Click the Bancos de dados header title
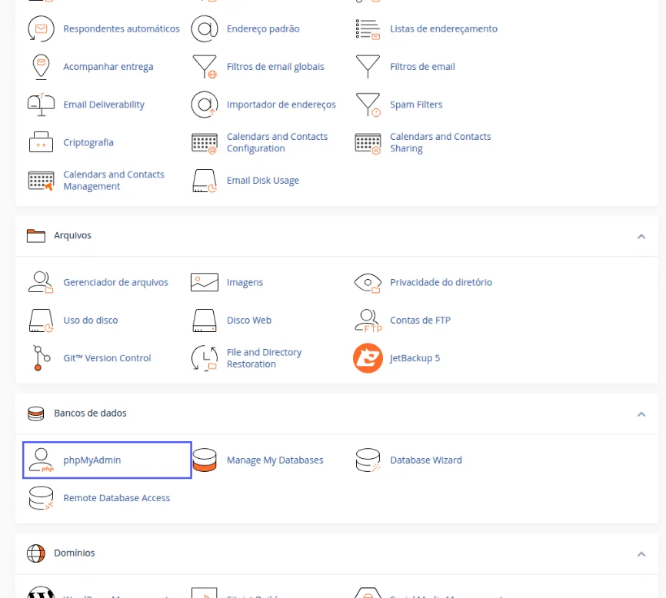 click(90, 413)
